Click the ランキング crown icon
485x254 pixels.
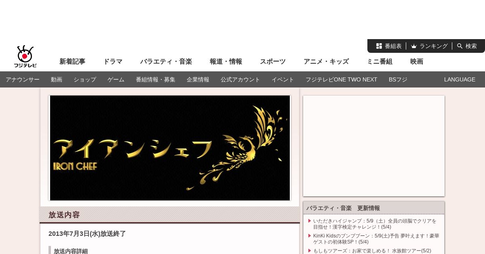pyautogui.click(x=414, y=46)
